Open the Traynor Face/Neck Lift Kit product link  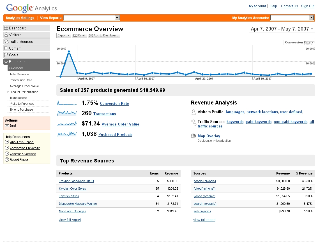point(76,181)
